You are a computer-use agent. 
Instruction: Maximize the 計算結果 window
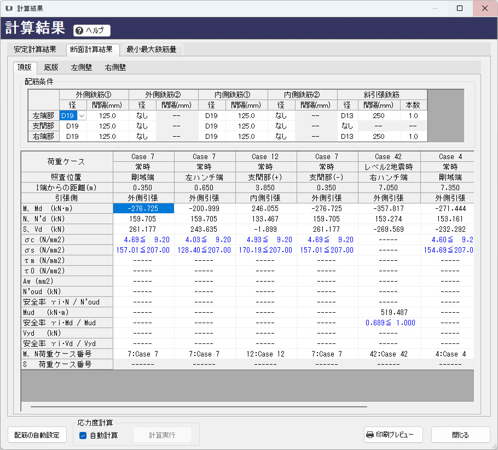(460, 8)
